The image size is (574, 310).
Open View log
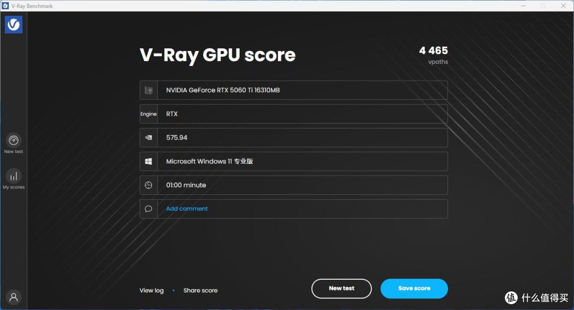click(151, 290)
